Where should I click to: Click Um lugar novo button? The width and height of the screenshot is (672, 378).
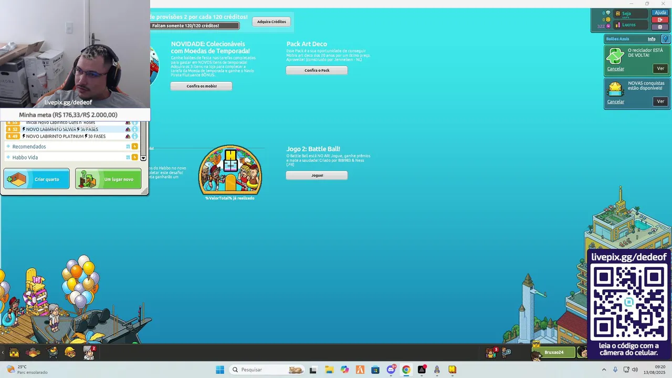coord(108,179)
